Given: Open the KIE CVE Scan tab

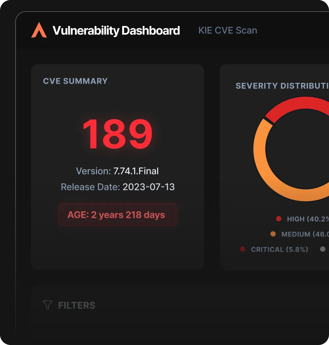Looking at the screenshot, I should 227,30.
